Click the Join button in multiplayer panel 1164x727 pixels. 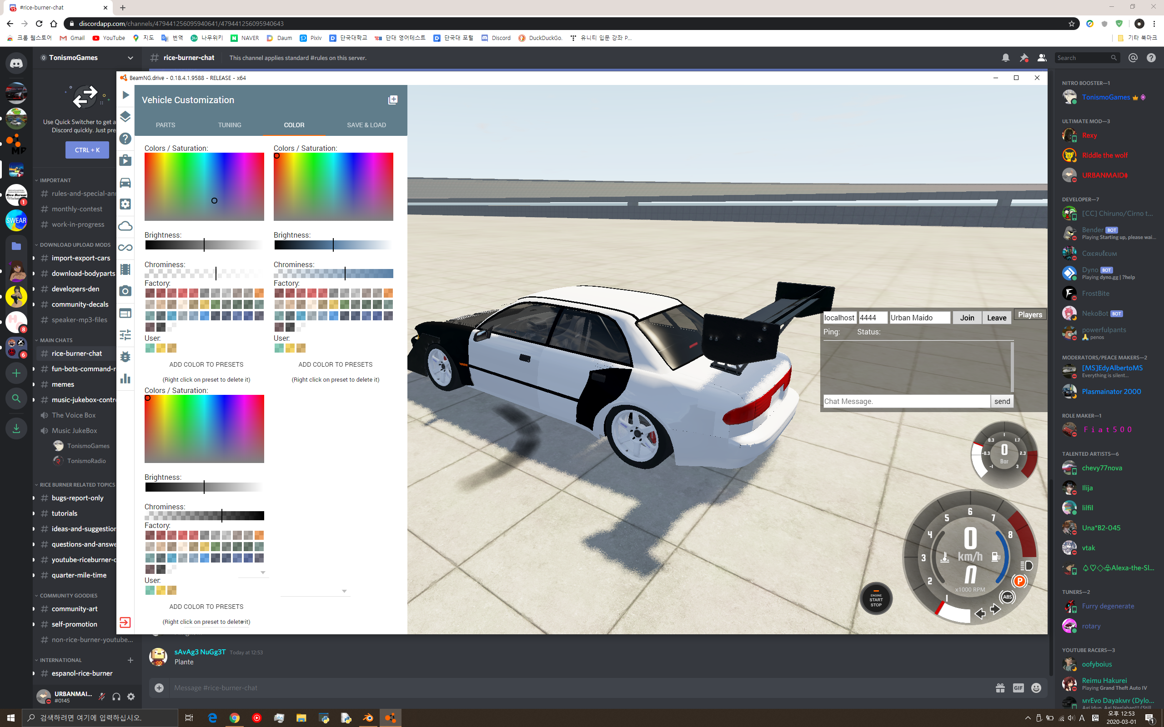(x=967, y=318)
